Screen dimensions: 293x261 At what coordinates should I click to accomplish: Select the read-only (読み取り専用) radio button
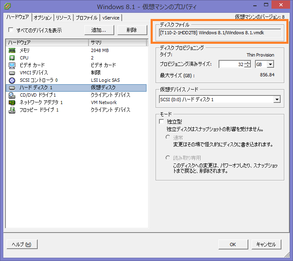(168, 158)
